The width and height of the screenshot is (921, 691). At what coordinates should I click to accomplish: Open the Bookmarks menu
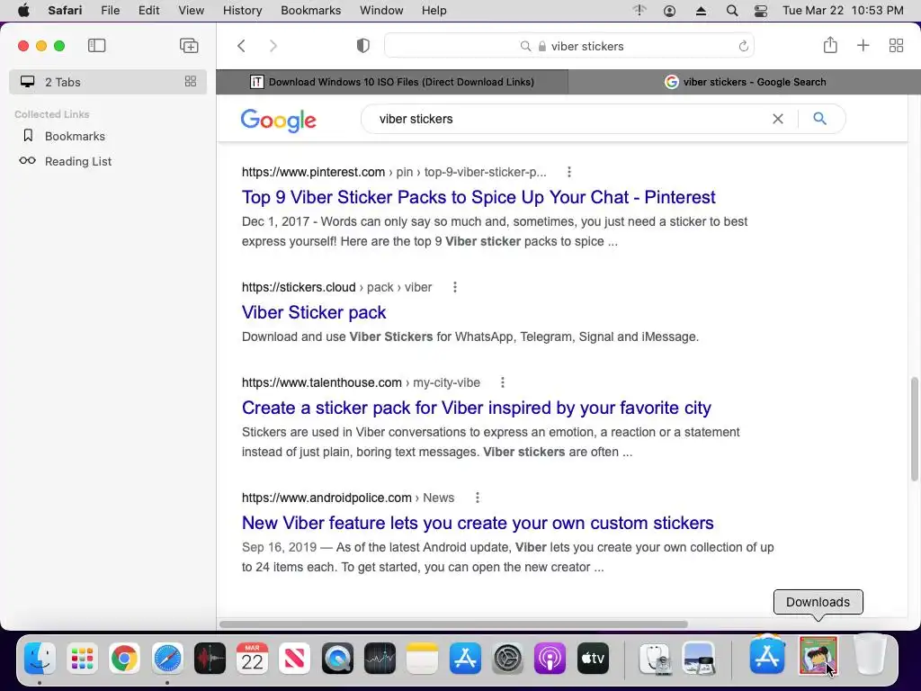(x=310, y=11)
